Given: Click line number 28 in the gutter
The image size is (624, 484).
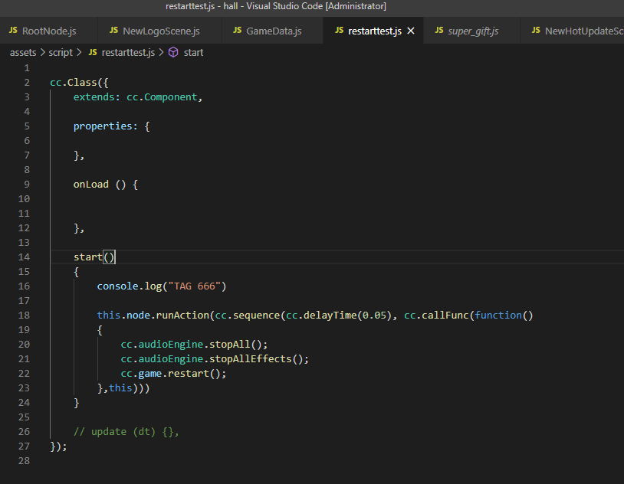Looking at the screenshot, I should coord(24,460).
